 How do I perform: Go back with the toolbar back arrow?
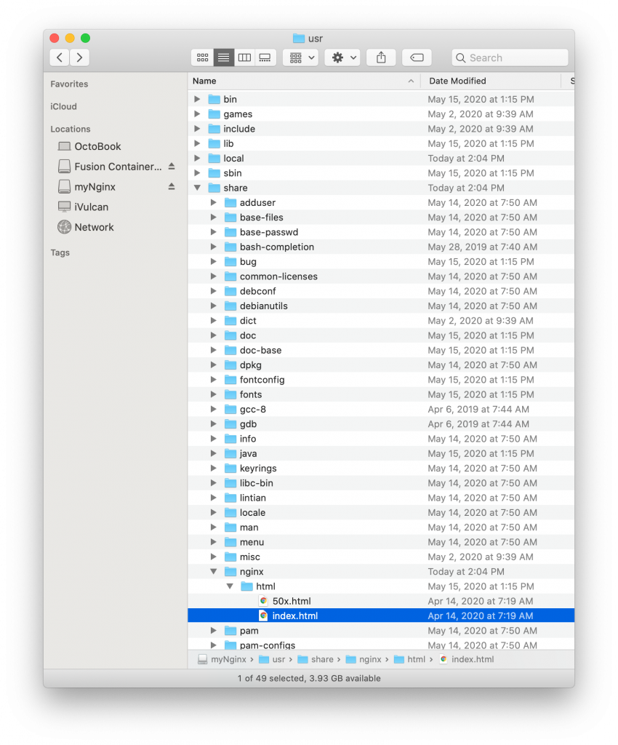pyautogui.click(x=60, y=57)
